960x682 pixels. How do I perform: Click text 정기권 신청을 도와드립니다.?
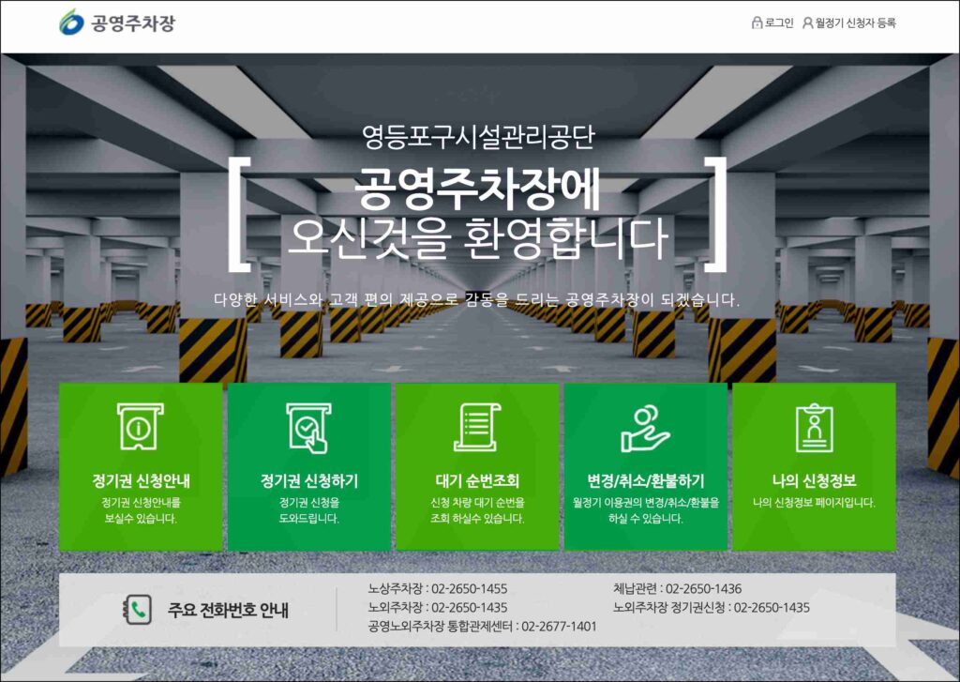[x=309, y=510]
